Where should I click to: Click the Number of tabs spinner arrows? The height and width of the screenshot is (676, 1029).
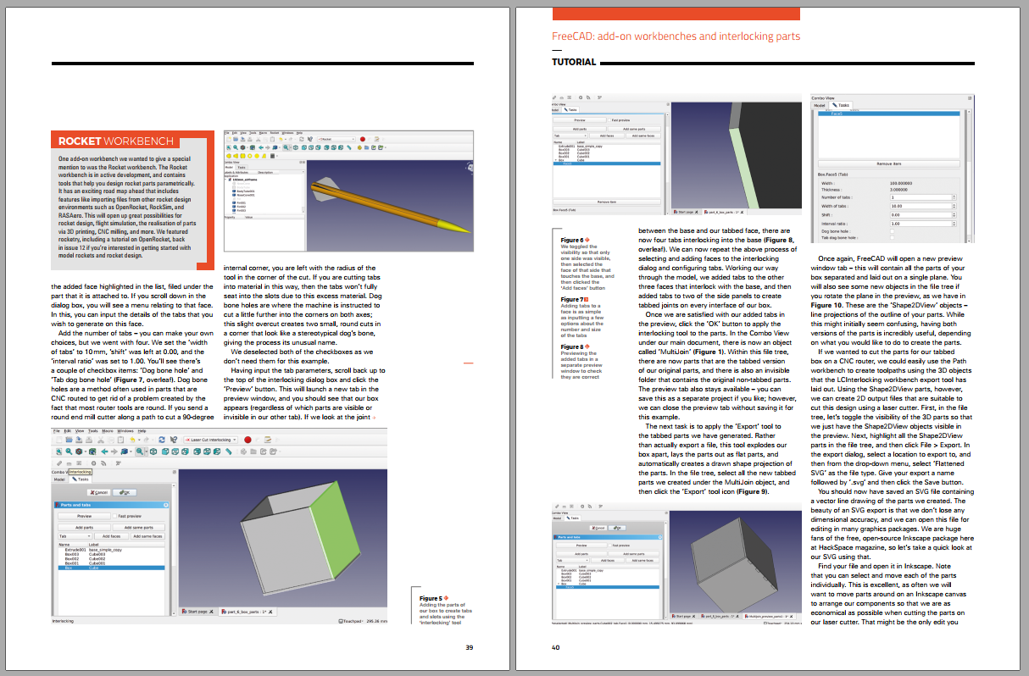953,197
